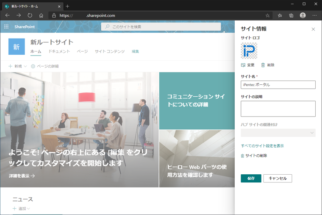Open the ドキュメント navigation tab

tap(59, 51)
